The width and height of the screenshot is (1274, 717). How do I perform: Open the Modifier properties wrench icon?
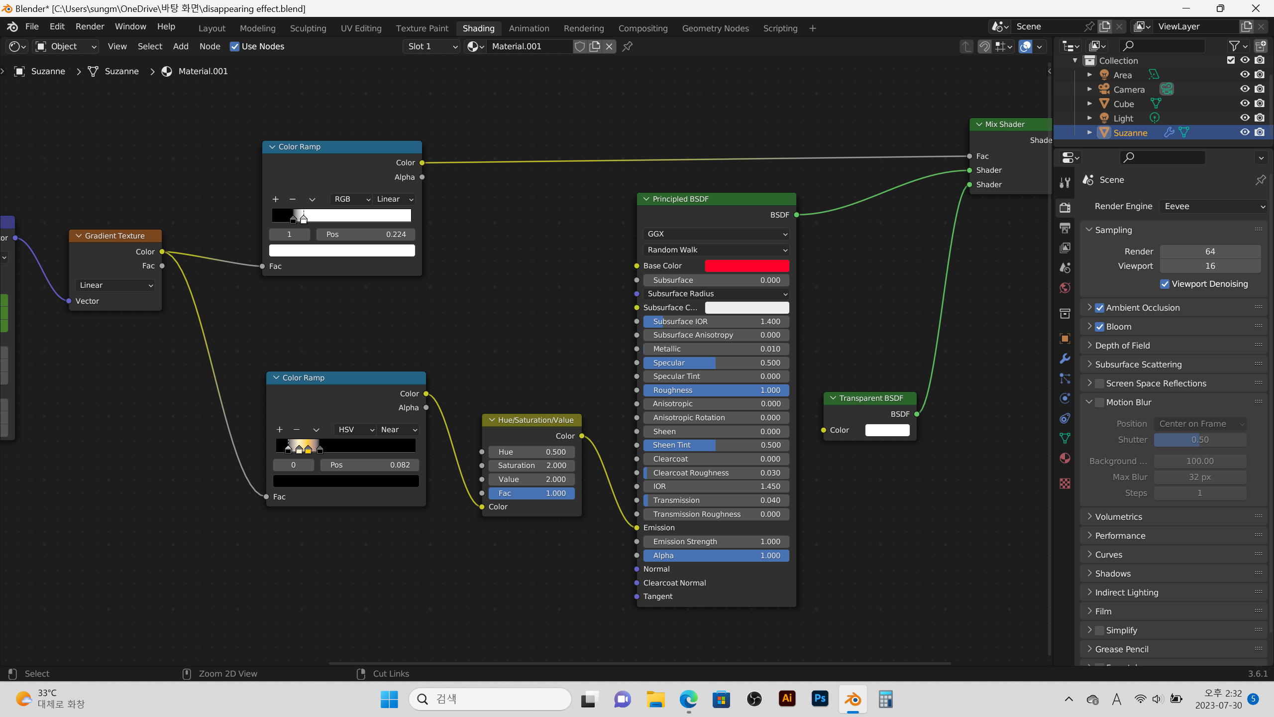(x=1065, y=358)
